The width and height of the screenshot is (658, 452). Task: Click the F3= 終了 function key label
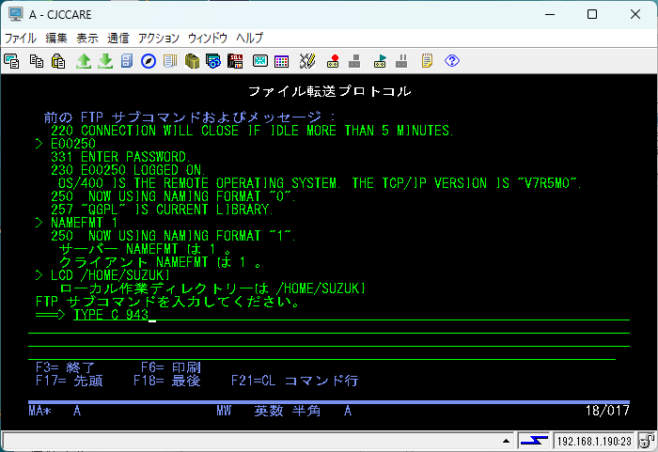66,367
